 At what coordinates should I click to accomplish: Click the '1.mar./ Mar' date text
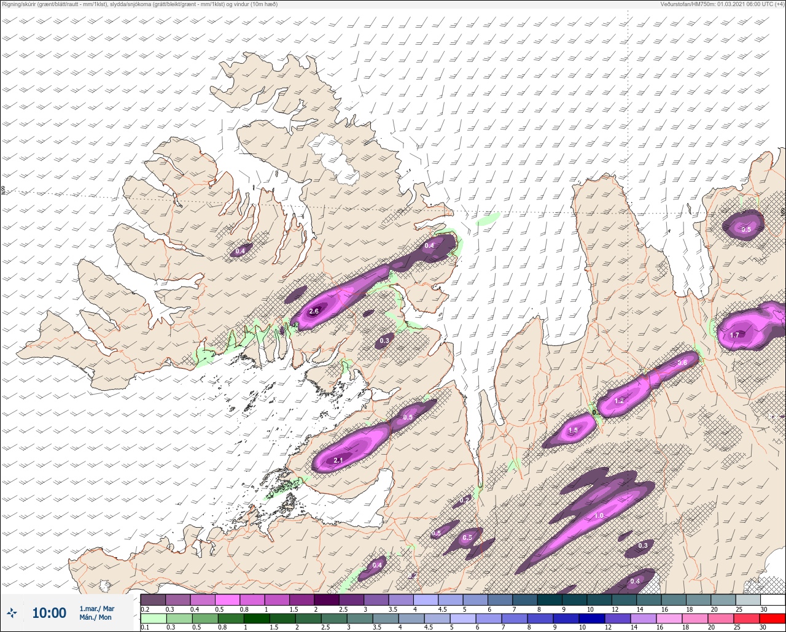point(97,609)
